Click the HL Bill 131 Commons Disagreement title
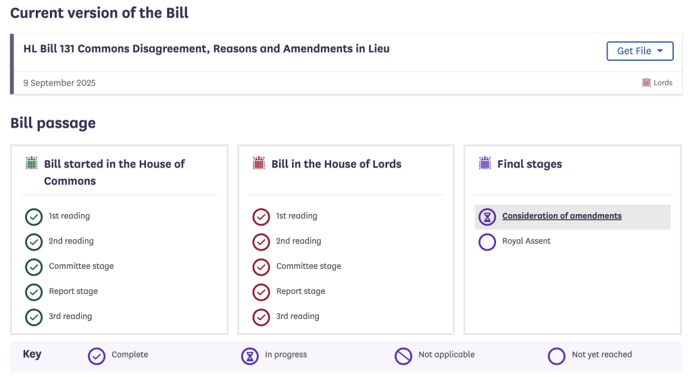This screenshot has width=692, height=377. (x=206, y=49)
